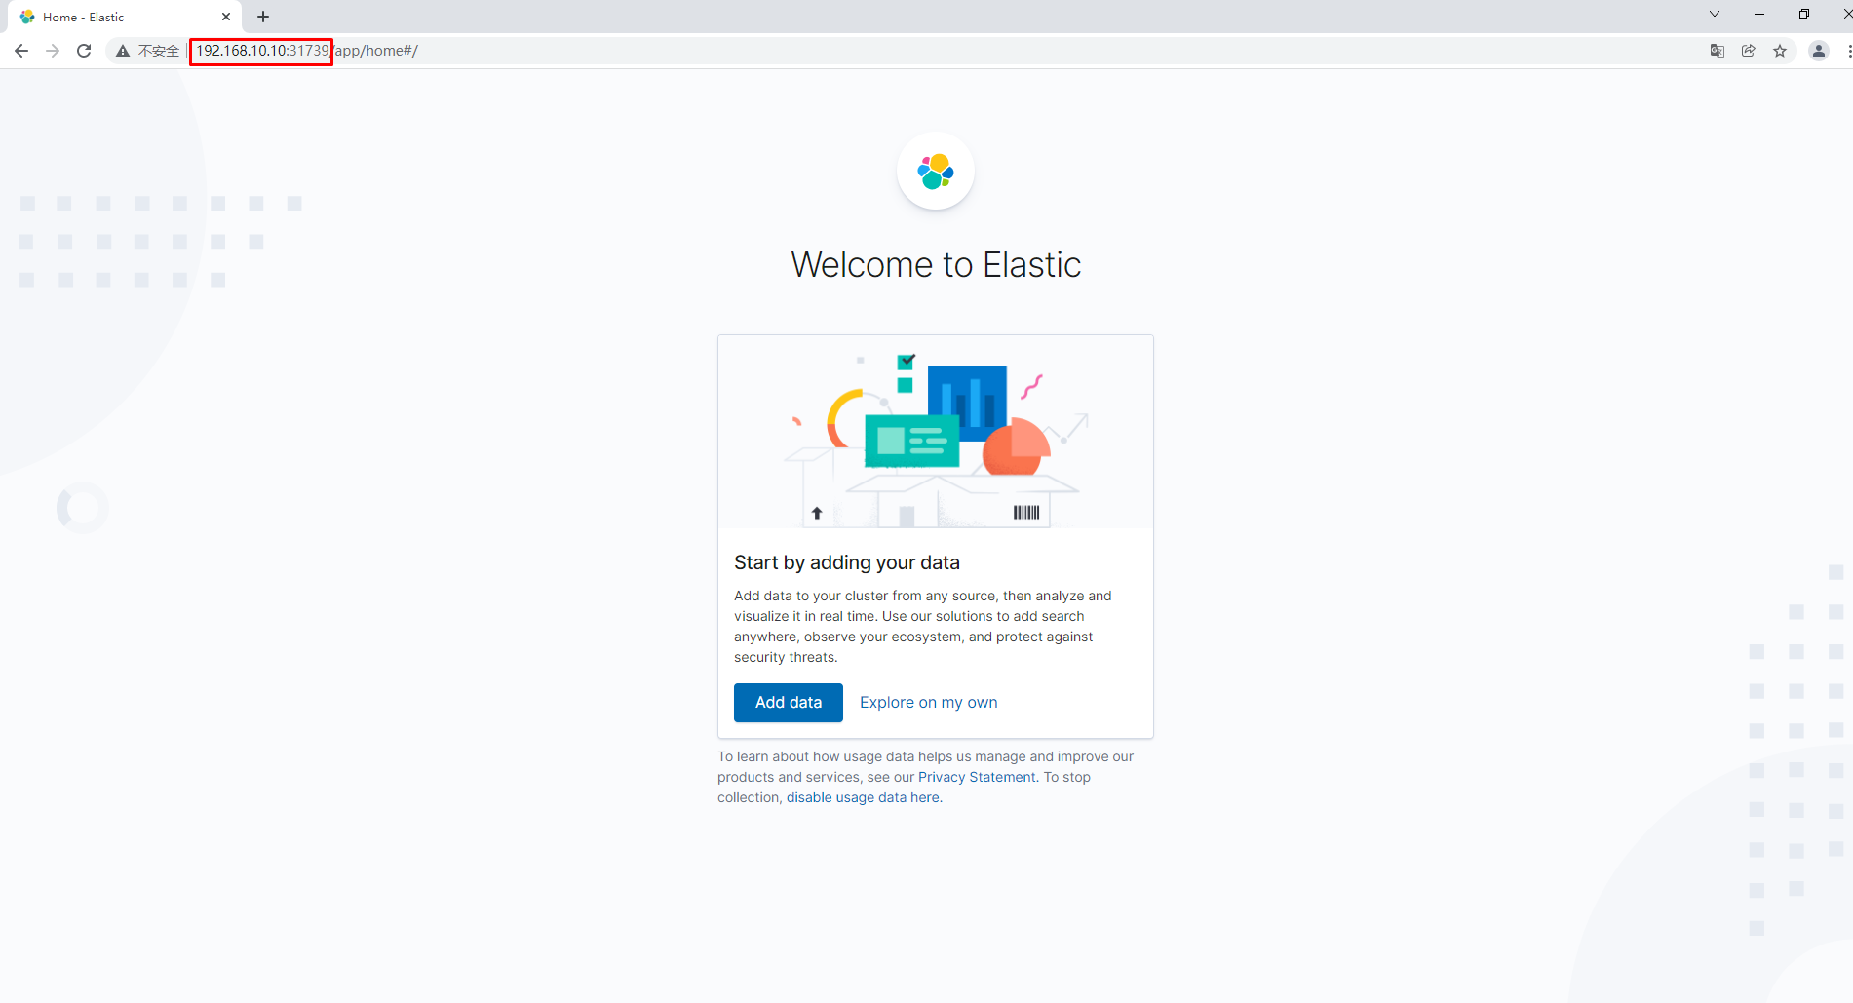This screenshot has width=1853, height=1003.
Task: Click the share page icon
Action: (1748, 51)
